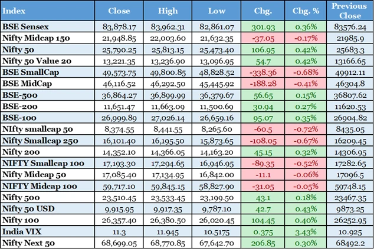
Task: Select the BSE Sensex row label
Action: click(x=26, y=26)
